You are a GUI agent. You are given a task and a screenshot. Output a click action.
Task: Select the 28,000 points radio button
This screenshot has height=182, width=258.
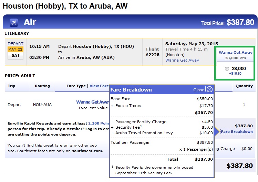point(226,69)
